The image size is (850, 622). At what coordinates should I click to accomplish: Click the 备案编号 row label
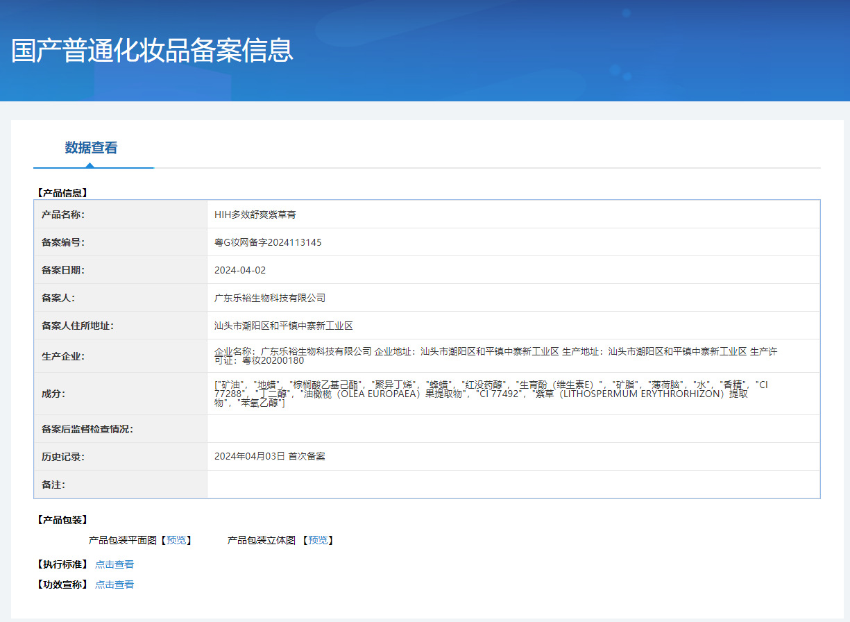pyautogui.click(x=63, y=242)
